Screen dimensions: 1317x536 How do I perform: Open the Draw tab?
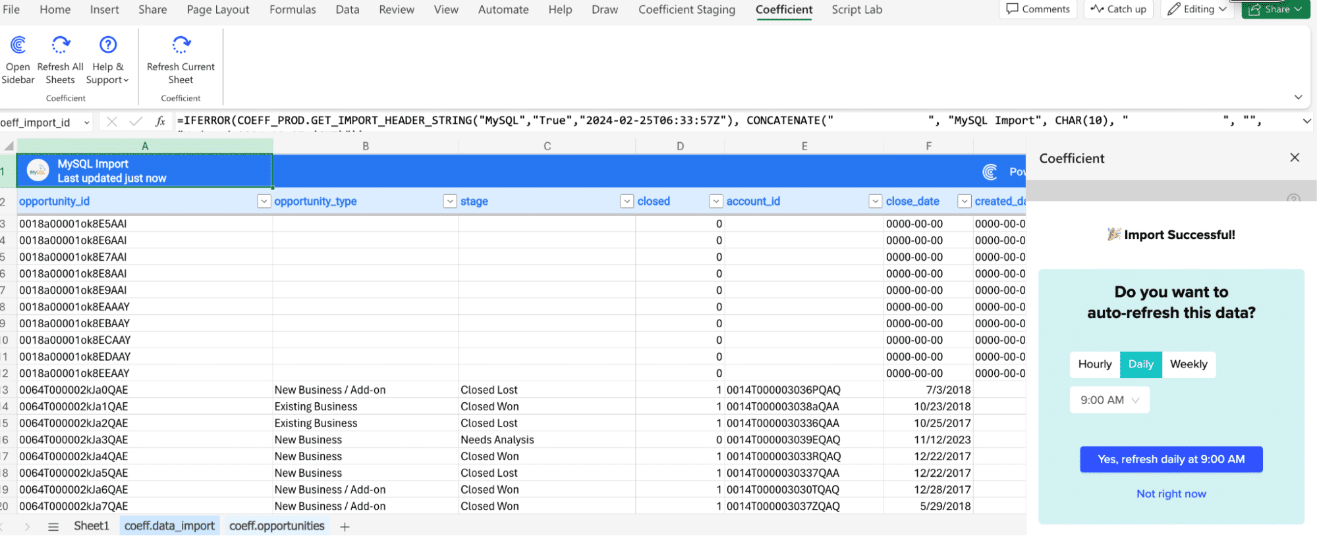pos(605,9)
